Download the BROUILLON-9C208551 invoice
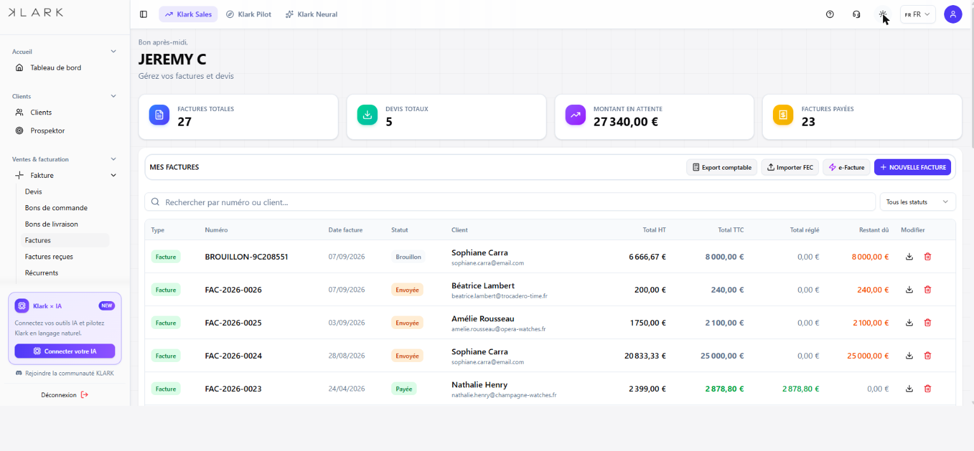The height and width of the screenshot is (451, 974). point(909,257)
